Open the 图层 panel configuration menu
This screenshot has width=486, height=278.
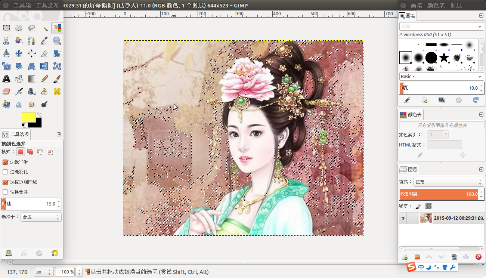tap(481, 170)
